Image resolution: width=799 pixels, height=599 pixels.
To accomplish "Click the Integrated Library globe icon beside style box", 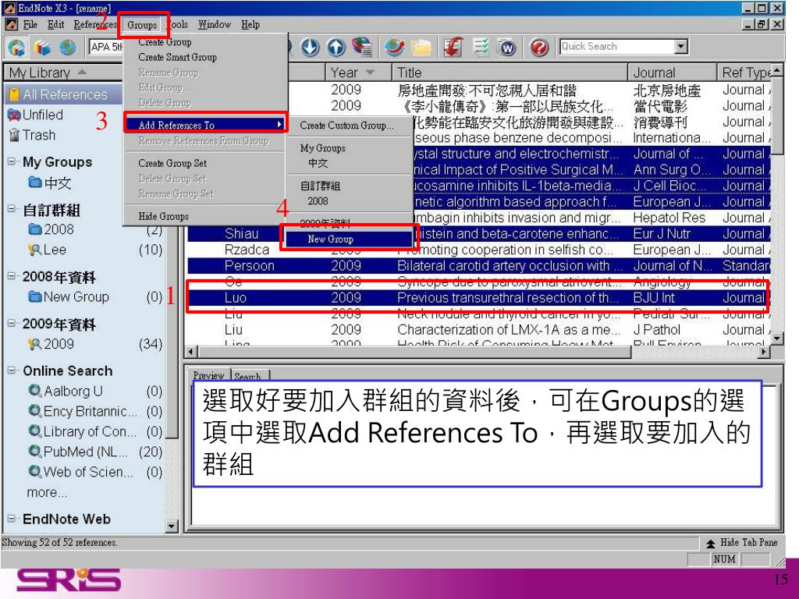I will click(68, 48).
